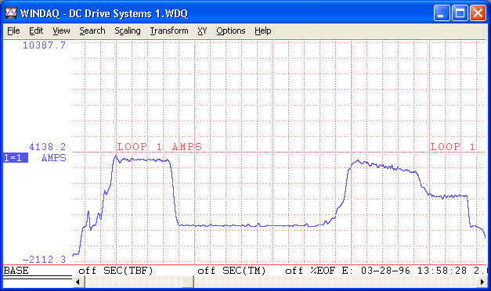Open the Edit menu

36,31
